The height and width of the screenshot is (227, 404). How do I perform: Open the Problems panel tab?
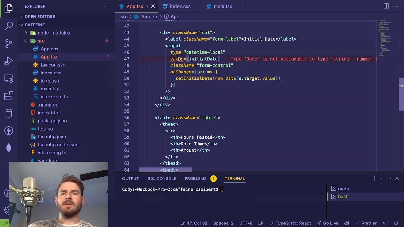coord(195,178)
